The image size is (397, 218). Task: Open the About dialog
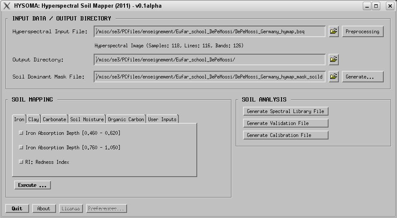[x=44, y=209]
